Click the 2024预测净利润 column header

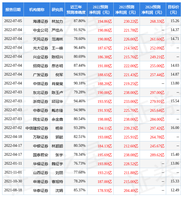pos(153,10)
